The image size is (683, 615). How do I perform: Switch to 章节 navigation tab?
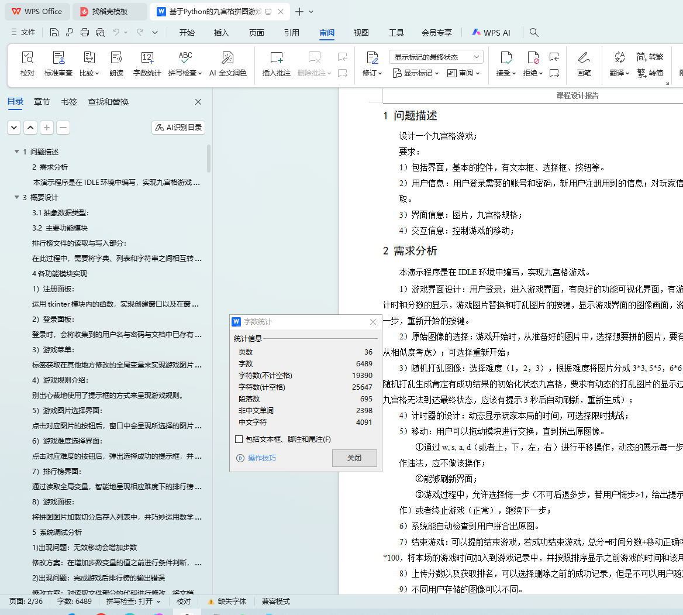coord(42,102)
